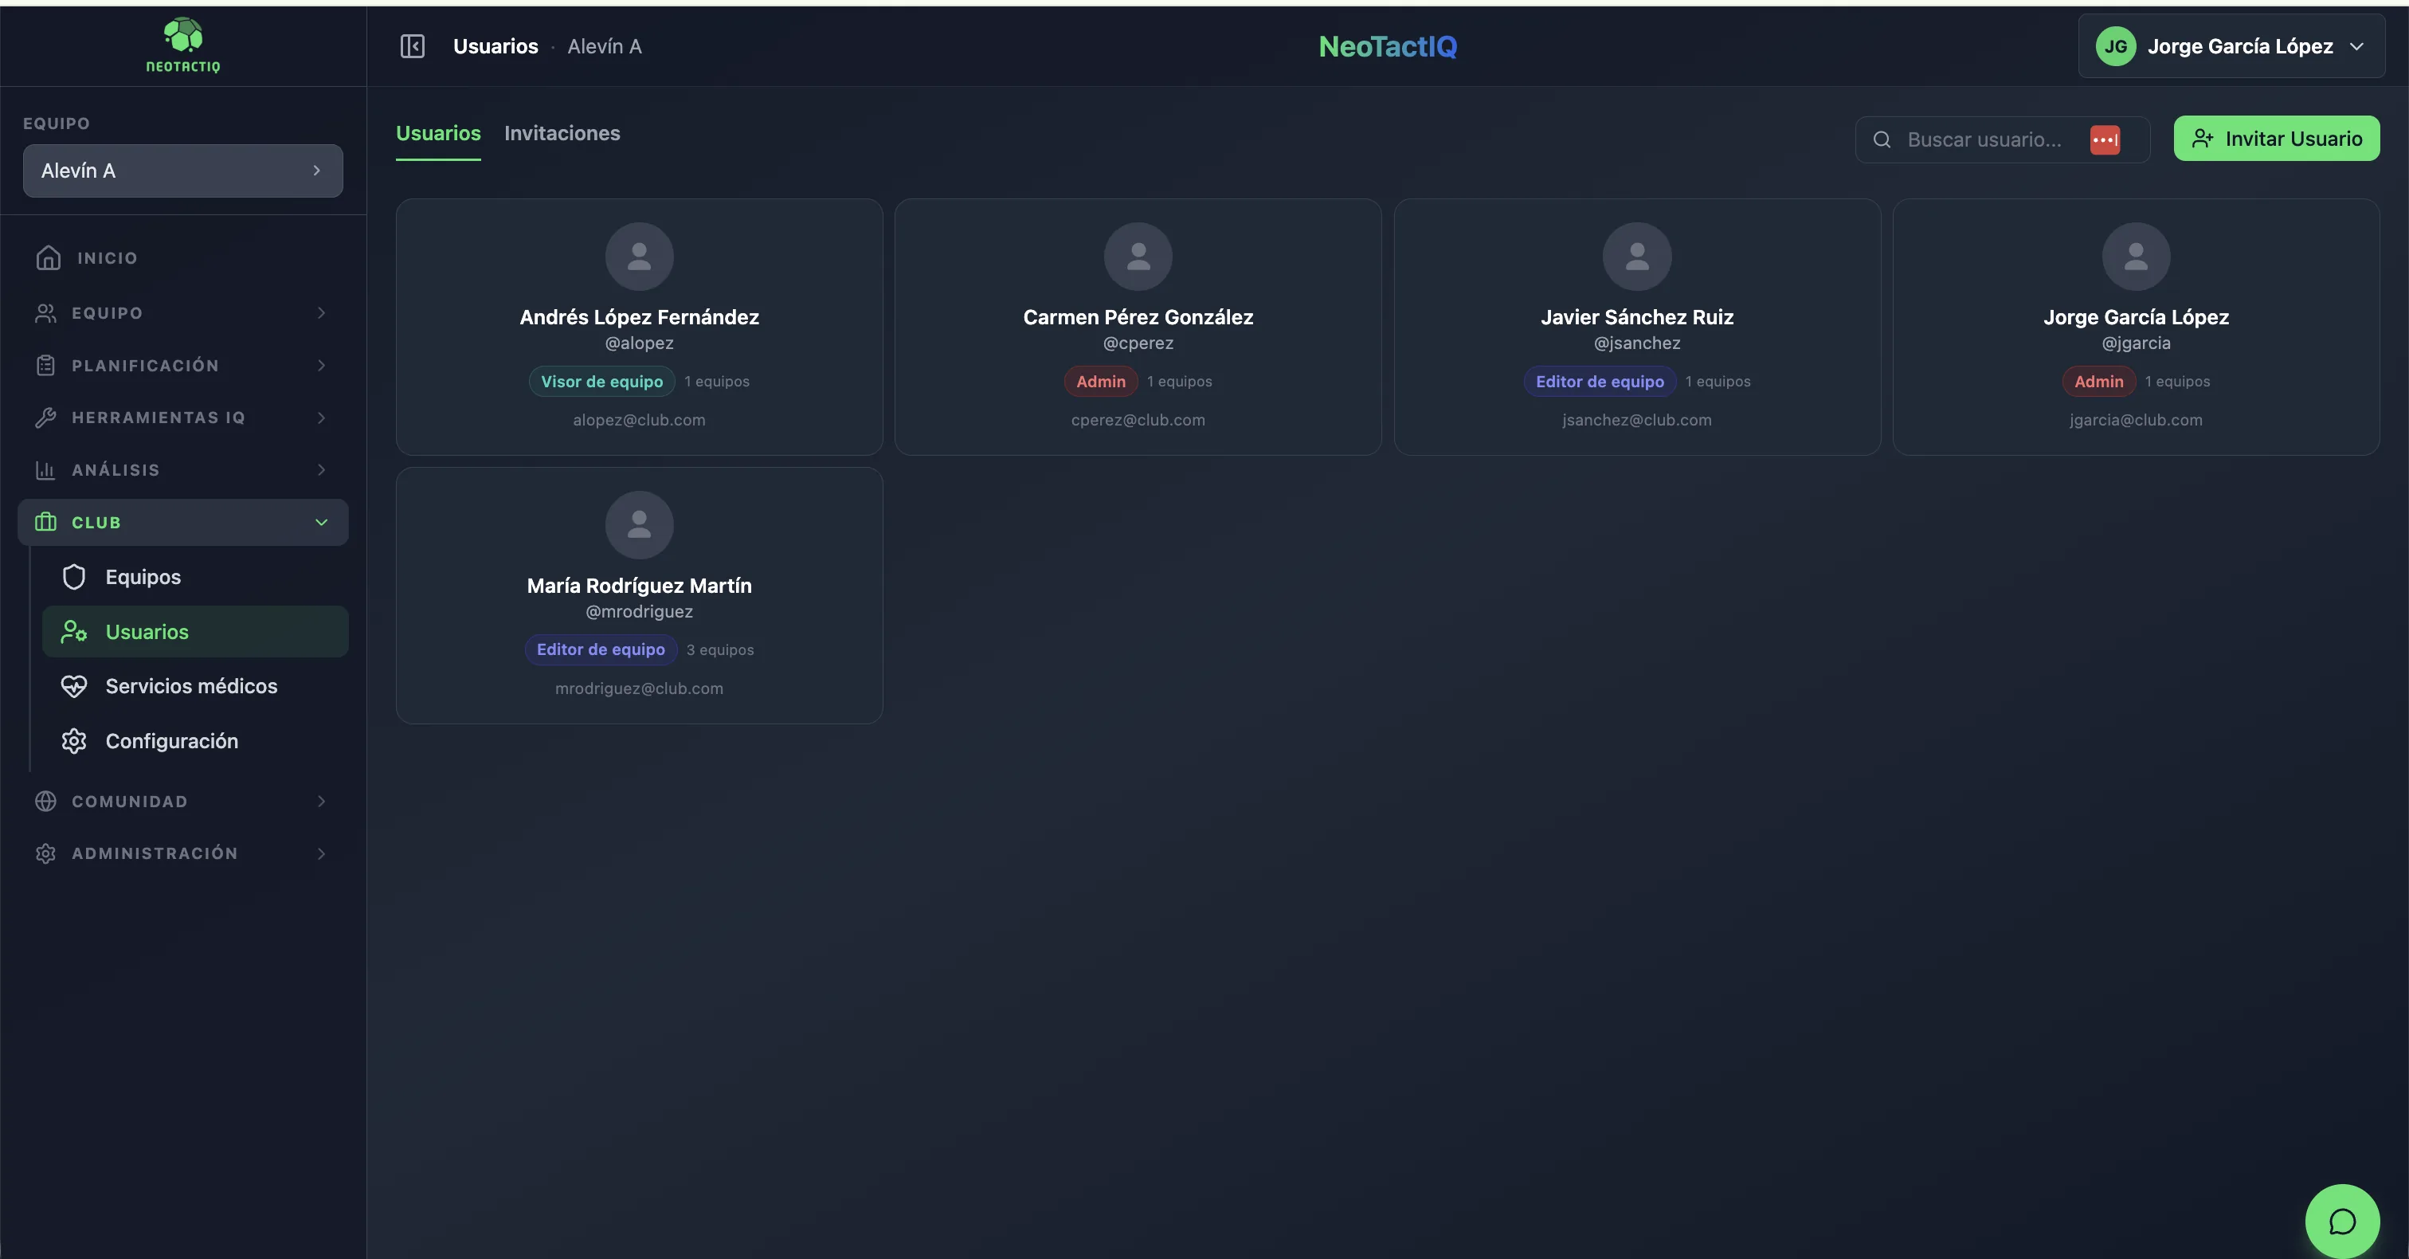This screenshot has height=1259, width=2409.
Task: Go to the Inicio menu item
Action: click(183, 257)
